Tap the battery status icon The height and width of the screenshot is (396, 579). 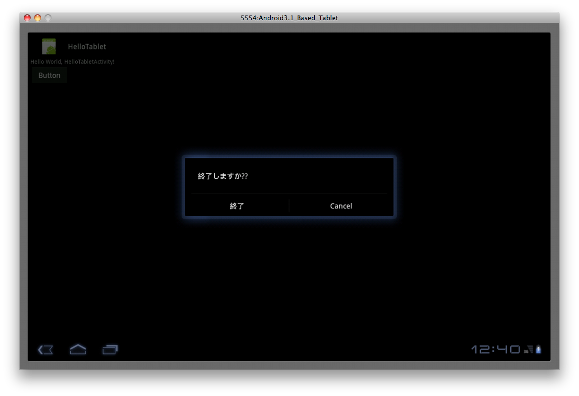tap(538, 349)
